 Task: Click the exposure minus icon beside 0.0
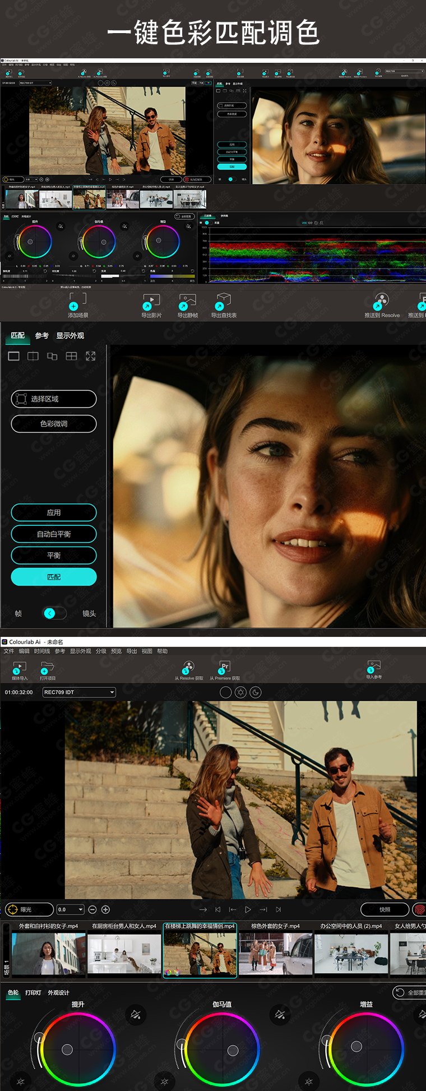tap(92, 909)
